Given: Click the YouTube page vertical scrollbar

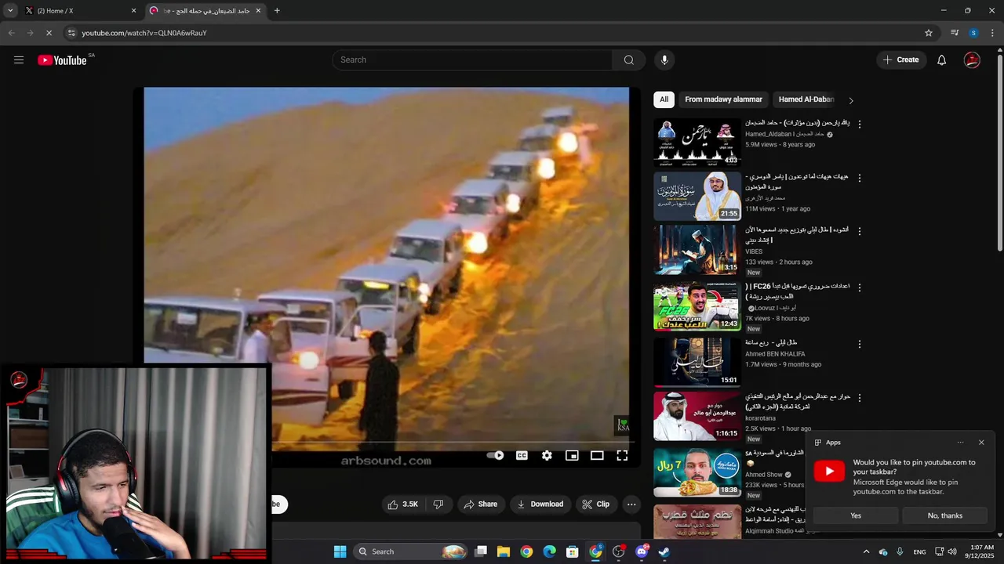Looking at the screenshot, I should pyautogui.click(x=999, y=149).
